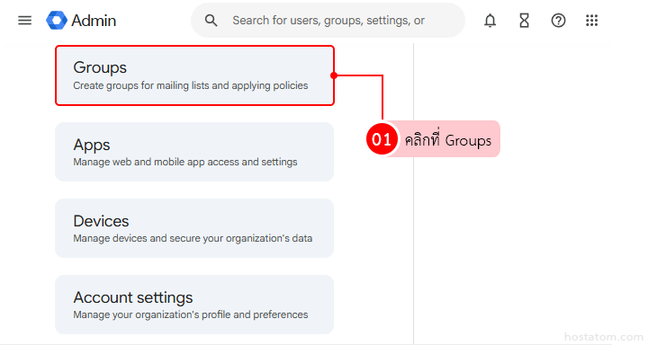Click 'Manage devices and secure' description
Viewport: 648px width, 345px height.
[193, 238]
